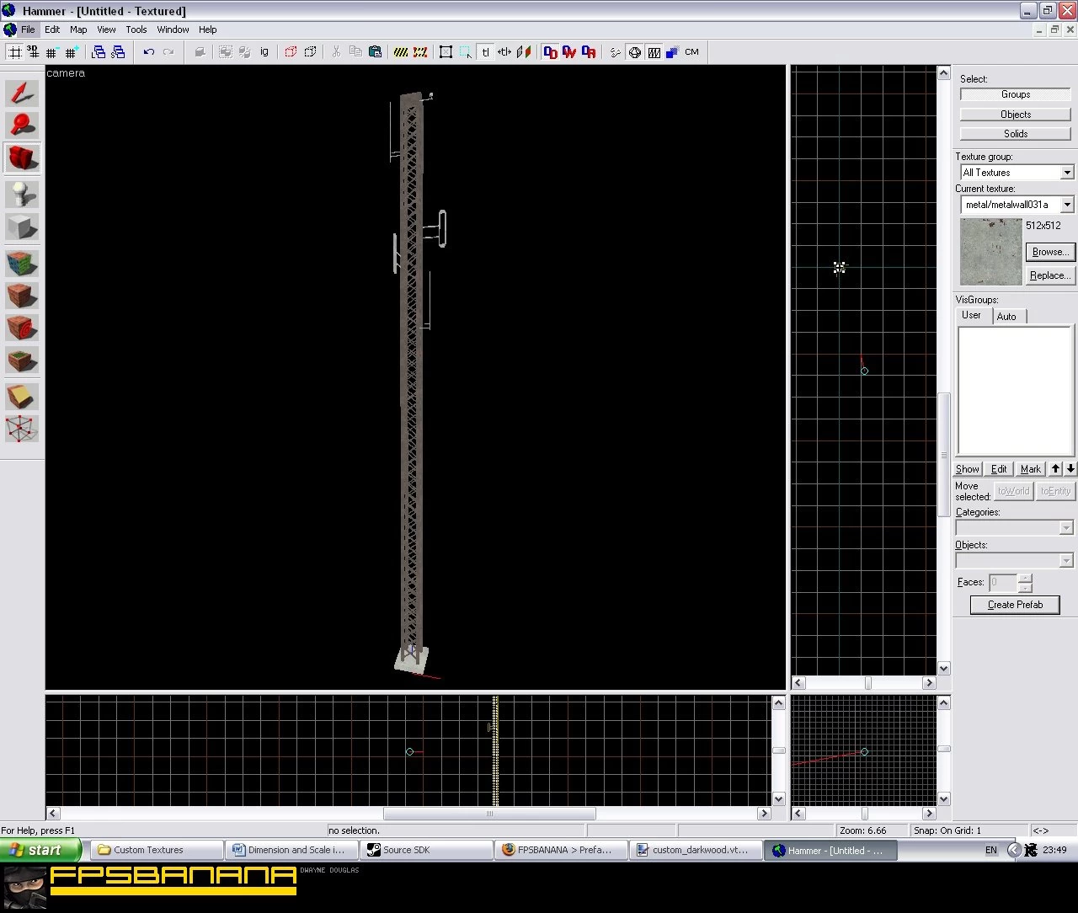Screen dimensions: 1078x913
Task: Toggle the 2D grid icon in toolbar
Action: (14, 52)
